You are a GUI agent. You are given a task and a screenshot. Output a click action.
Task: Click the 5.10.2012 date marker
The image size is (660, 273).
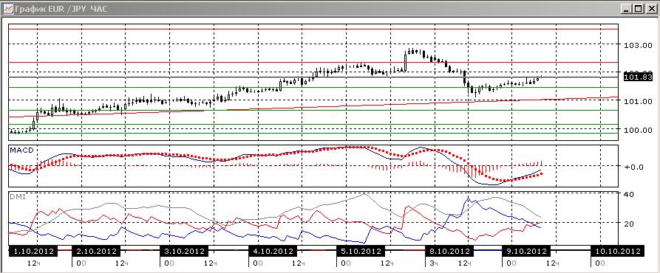(361, 252)
